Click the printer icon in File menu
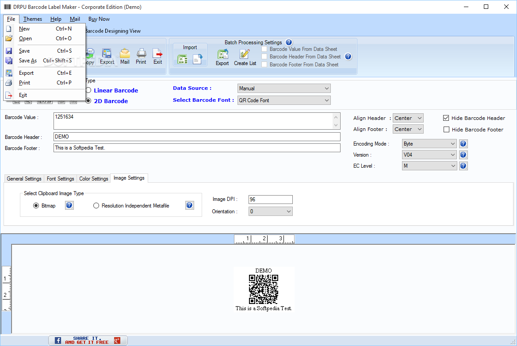 (9, 83)
